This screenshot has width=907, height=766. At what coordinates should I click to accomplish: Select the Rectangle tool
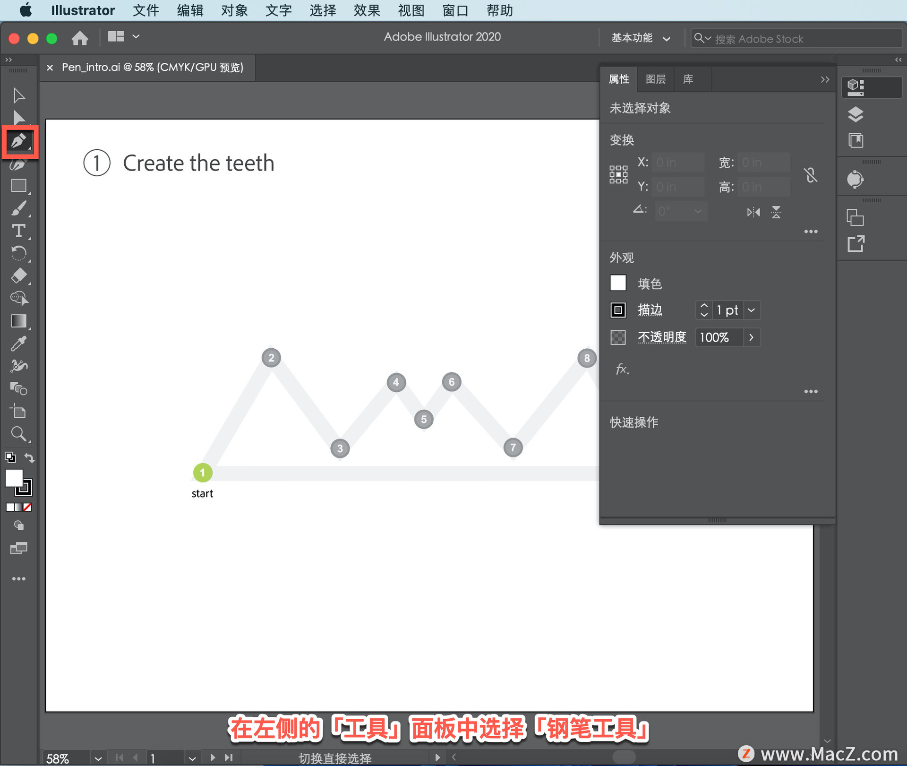19,186
